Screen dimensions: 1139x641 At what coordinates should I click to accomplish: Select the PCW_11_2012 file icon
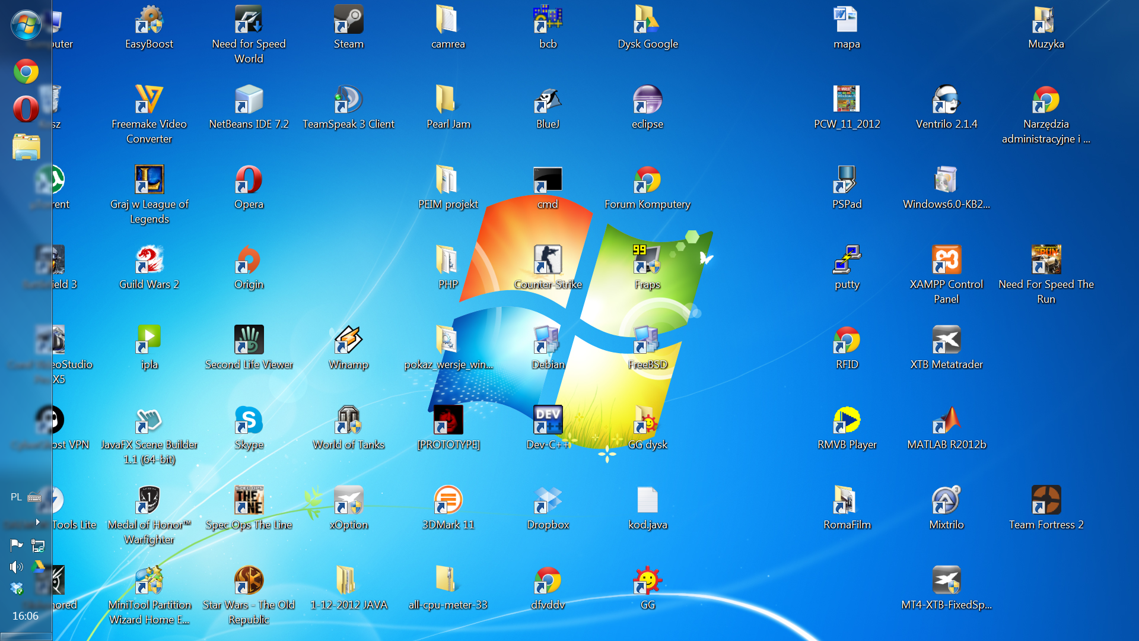pyautogui.click(x=847, y=107)
